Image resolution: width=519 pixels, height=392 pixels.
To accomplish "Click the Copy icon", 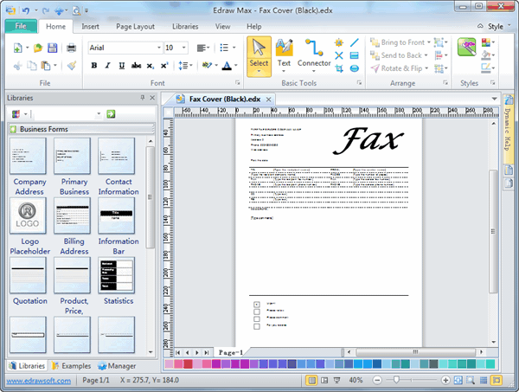I will [x=32, y=66].
